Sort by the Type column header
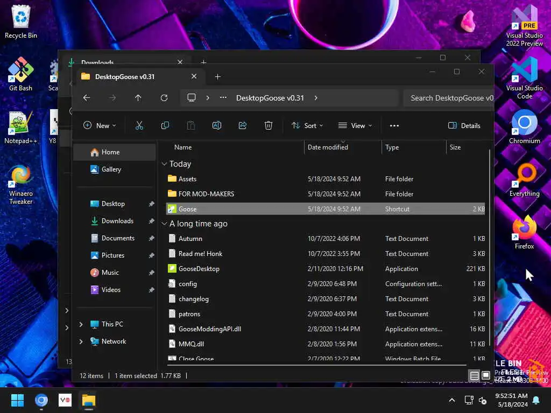The height and width of the screenshot is (413, 551). point(414,147)
